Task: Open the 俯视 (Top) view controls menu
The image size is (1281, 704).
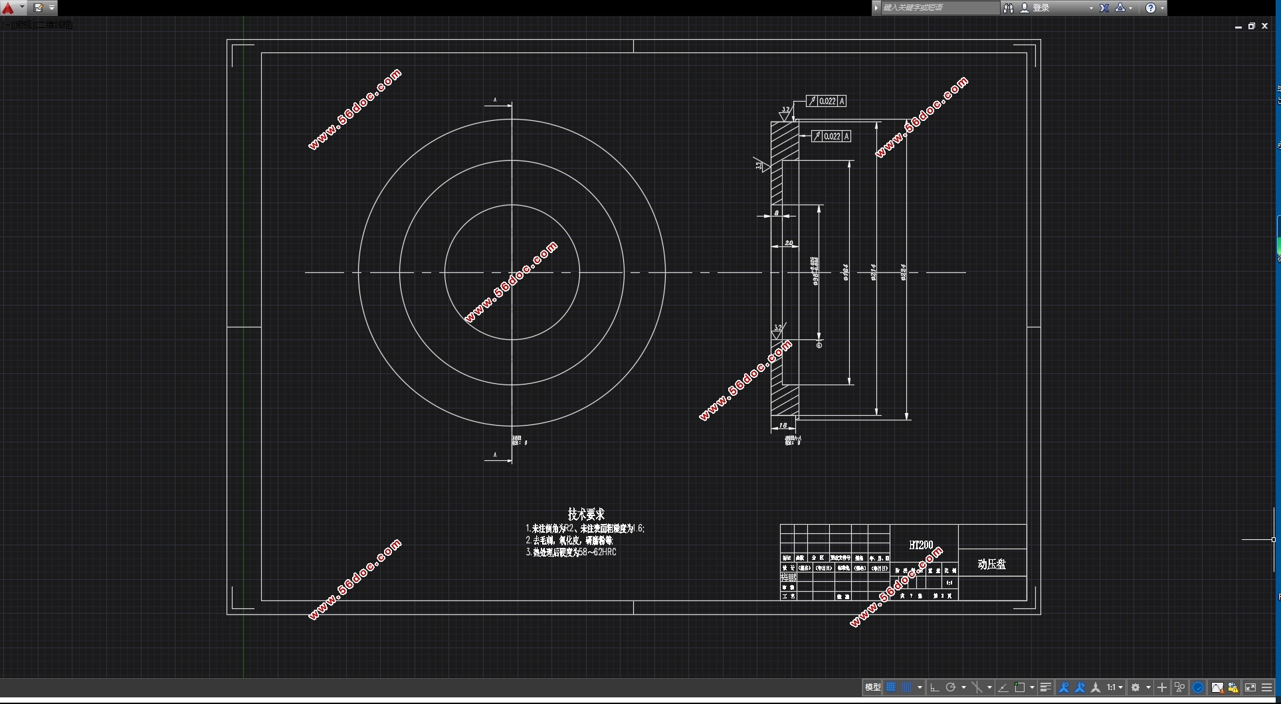Action: coord(23,25)
